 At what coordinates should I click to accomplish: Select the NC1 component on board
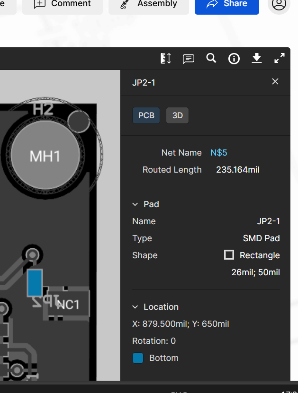coord(68,304)
